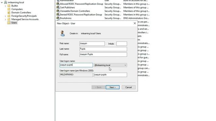Click the Denied RODC Password Replication Group icon
216x121 pixels.
[58, 14]
